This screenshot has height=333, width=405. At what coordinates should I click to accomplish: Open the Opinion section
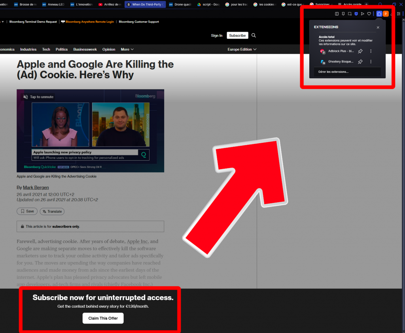[109, 49]
